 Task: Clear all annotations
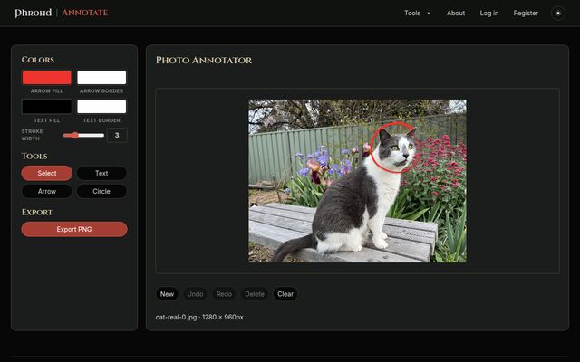click(285, 294)
